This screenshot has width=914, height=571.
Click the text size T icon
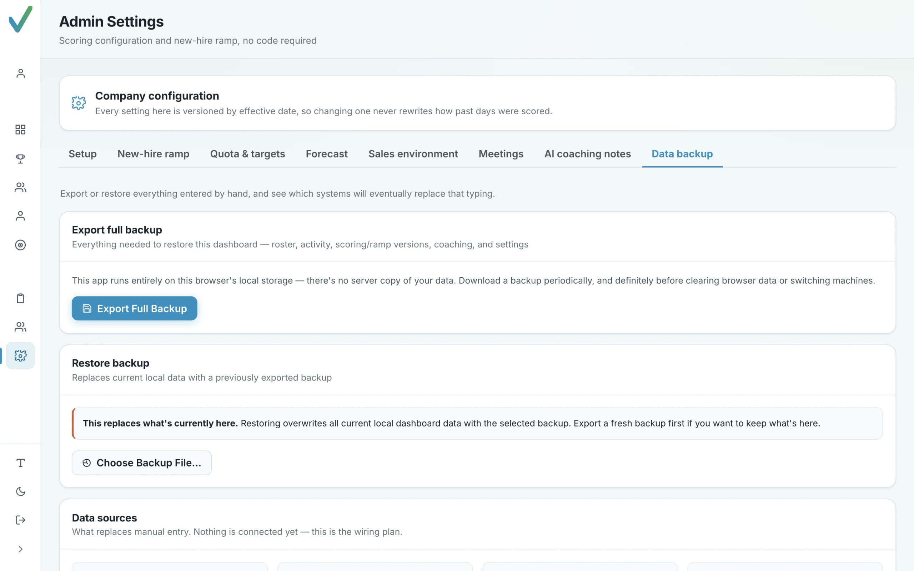point(20,463)
